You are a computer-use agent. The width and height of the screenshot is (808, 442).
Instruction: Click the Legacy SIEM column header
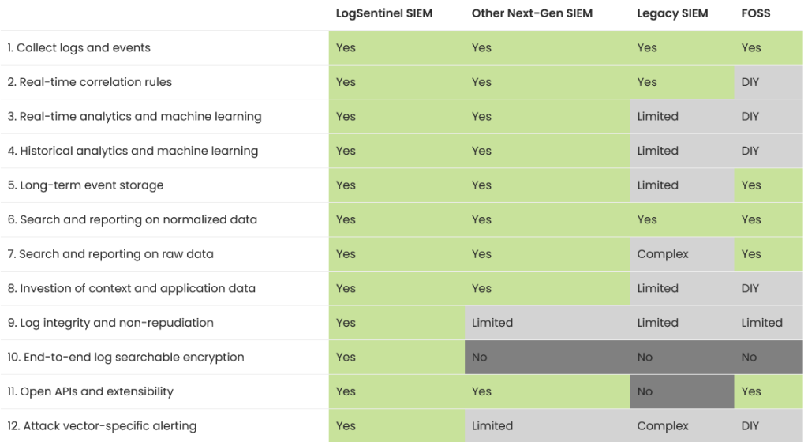click(672, 14)
